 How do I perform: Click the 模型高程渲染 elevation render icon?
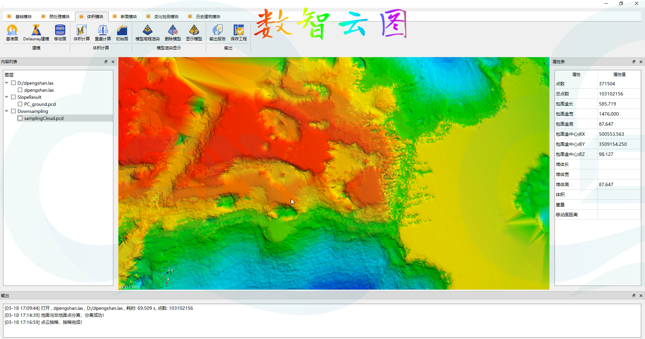pos(147,31)
